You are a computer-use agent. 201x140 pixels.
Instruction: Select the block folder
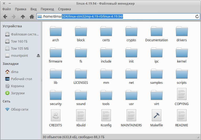[81, 34]
